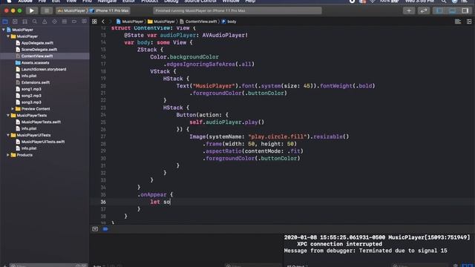Collapse the MusicPlayerTests group
Screen dimensions: 475x267
click(x=8, y=116)
